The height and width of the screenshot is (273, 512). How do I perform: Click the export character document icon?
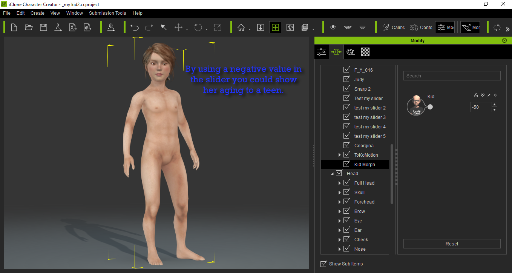(x=73, y=27)
